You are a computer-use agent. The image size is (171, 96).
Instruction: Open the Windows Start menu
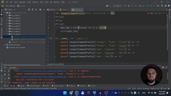(65, 93)
